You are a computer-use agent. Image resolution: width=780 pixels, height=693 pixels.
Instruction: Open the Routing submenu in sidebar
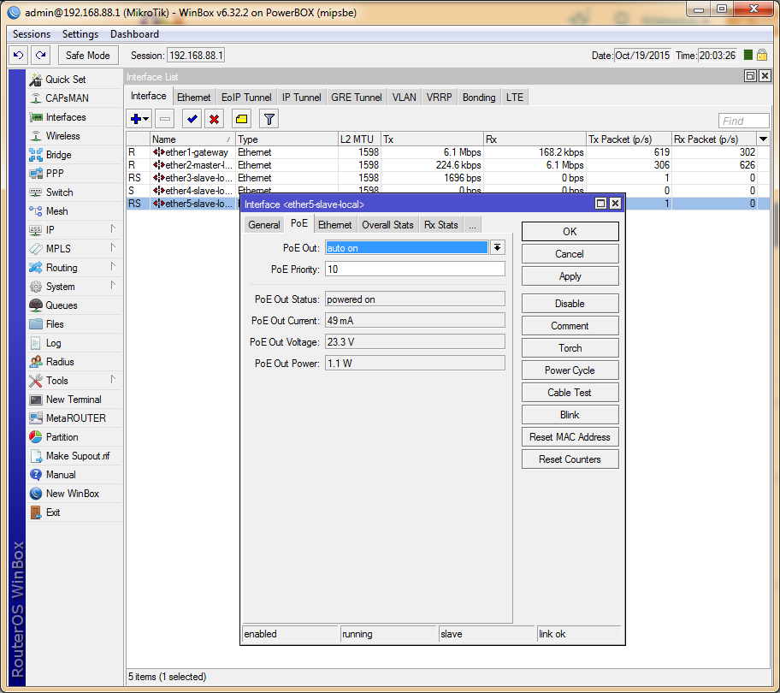(62, 268)
